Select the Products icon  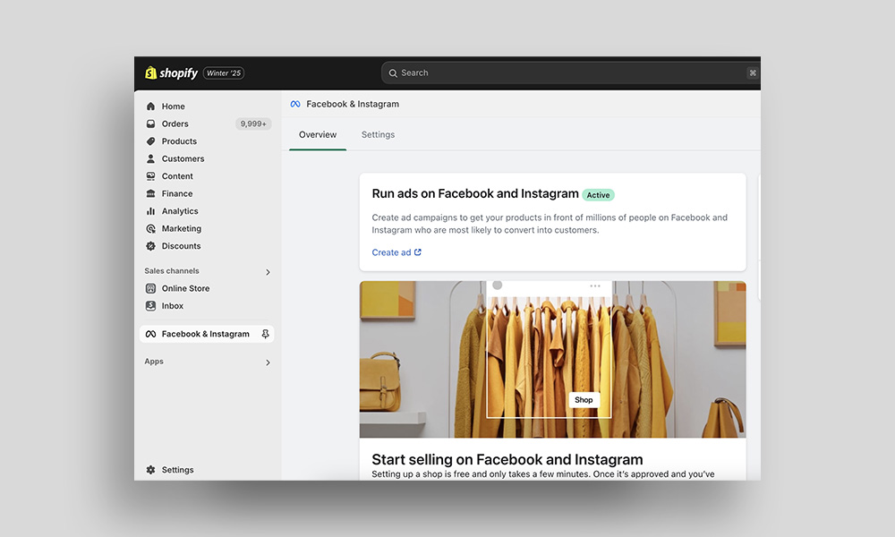click(x=151, y=141)
